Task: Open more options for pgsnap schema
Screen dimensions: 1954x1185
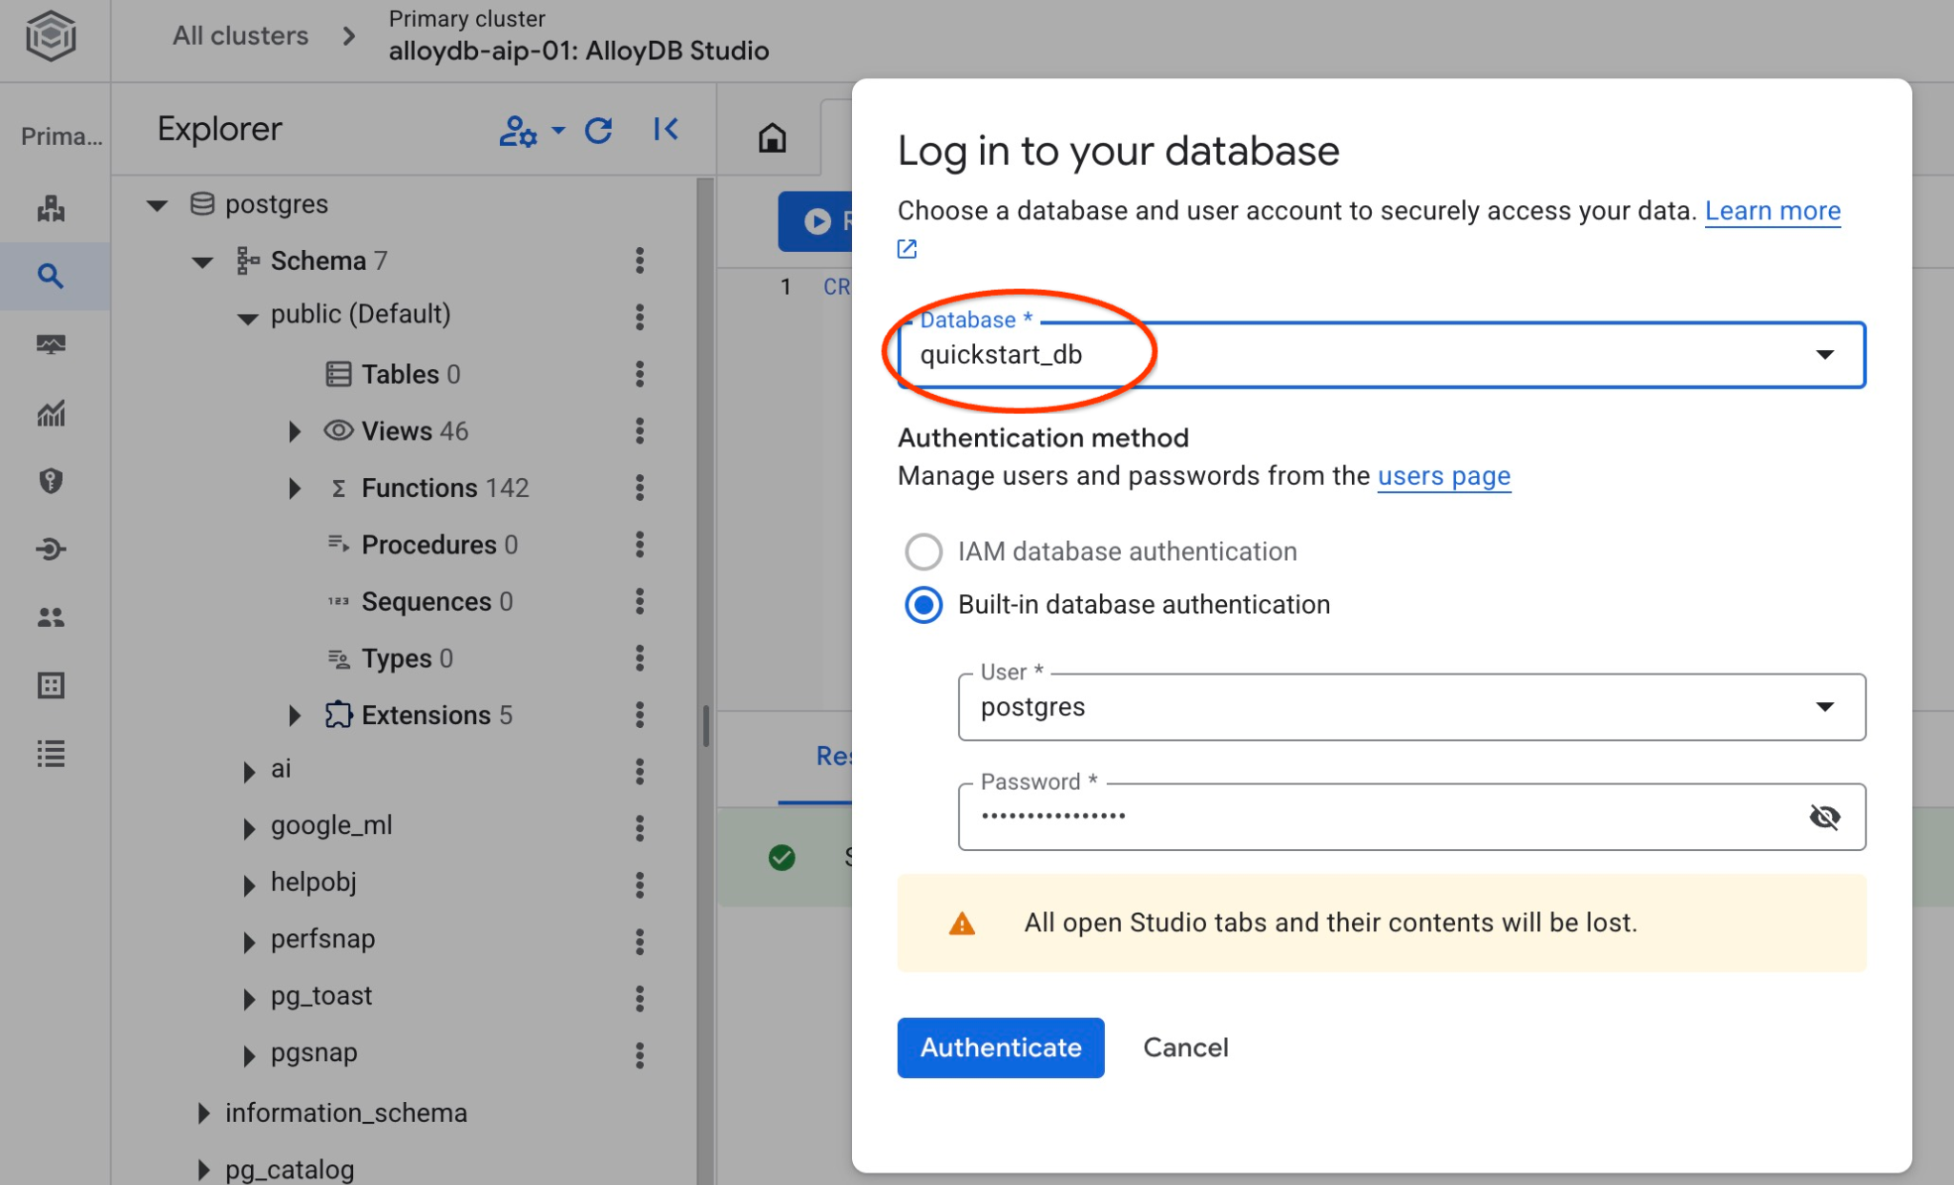Action: (640, 1055)
